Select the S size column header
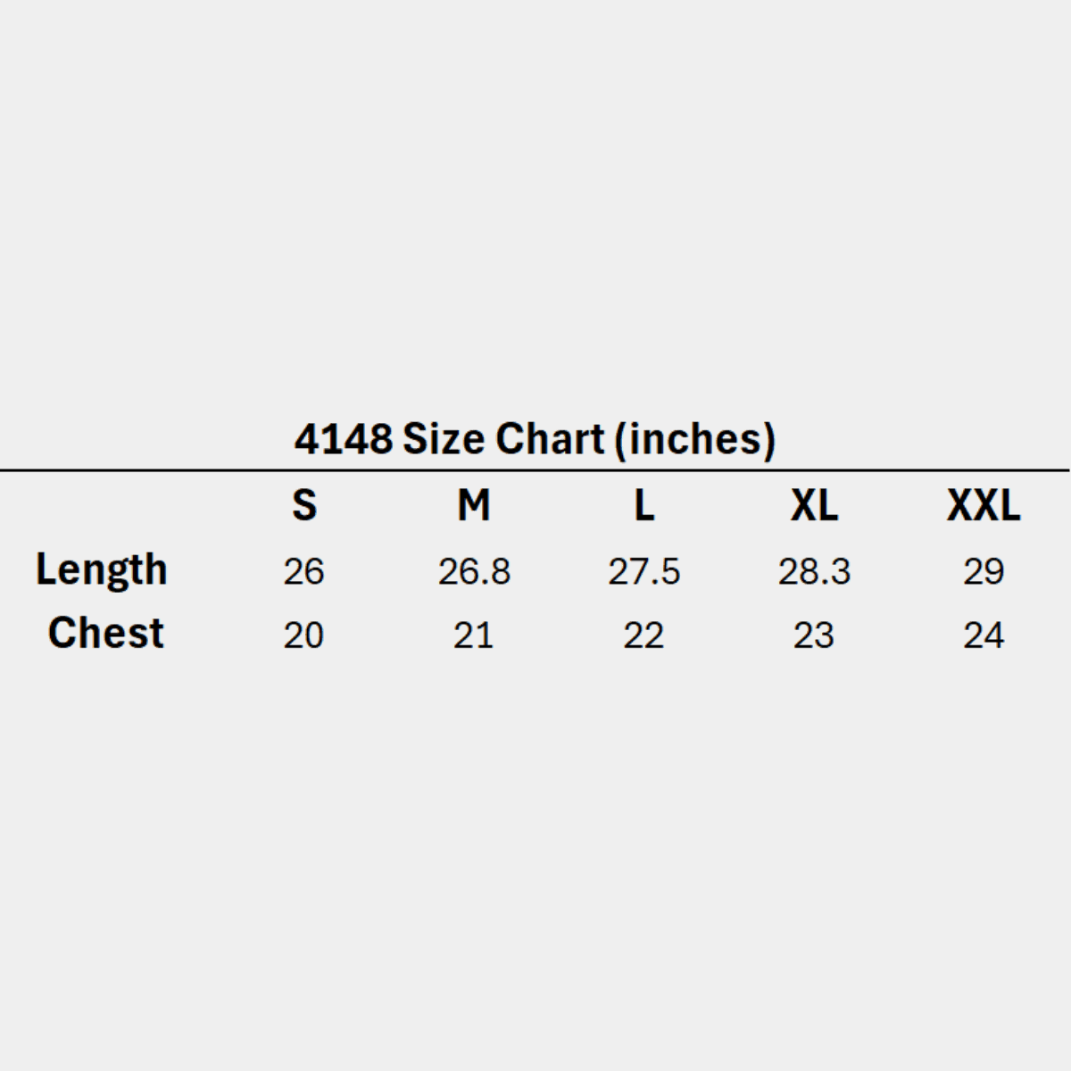1071x1071 pixels. (304, 505)
